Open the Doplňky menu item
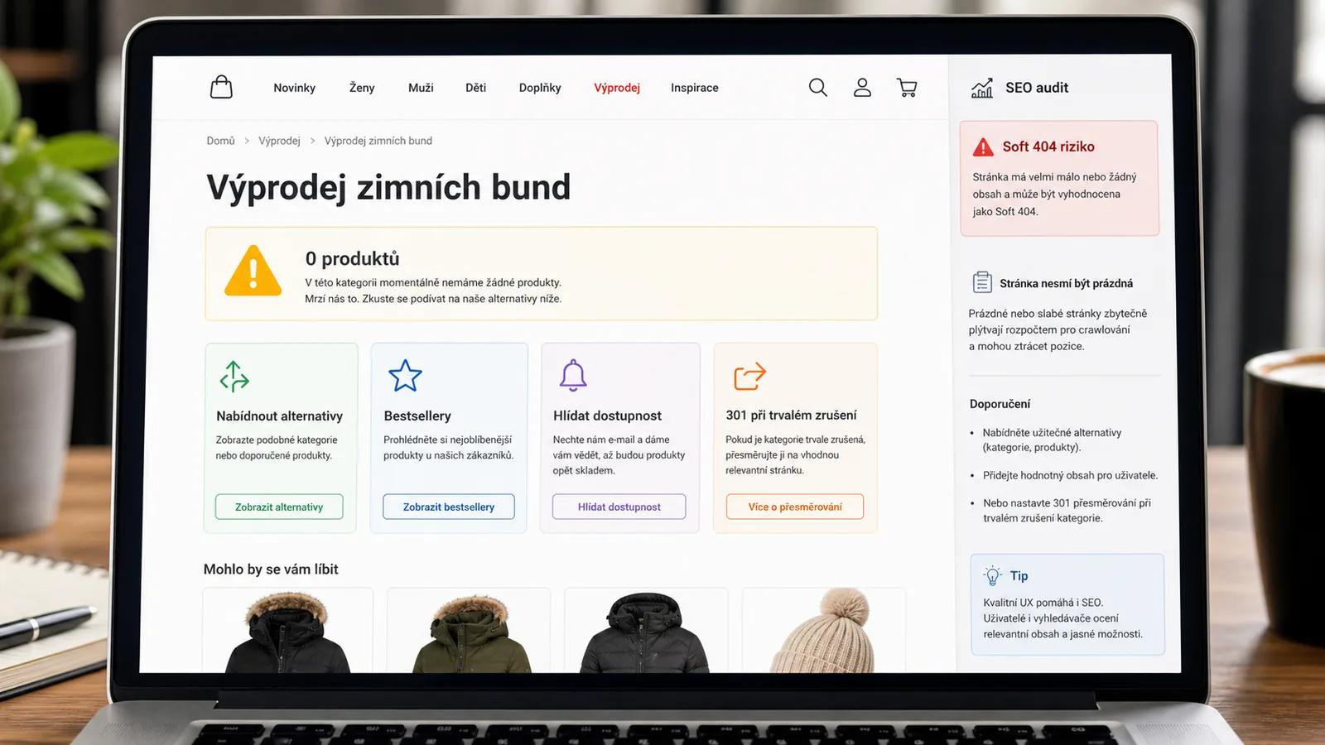The width and height of the screenshot is (1325, 745). [x=540, y=88]
